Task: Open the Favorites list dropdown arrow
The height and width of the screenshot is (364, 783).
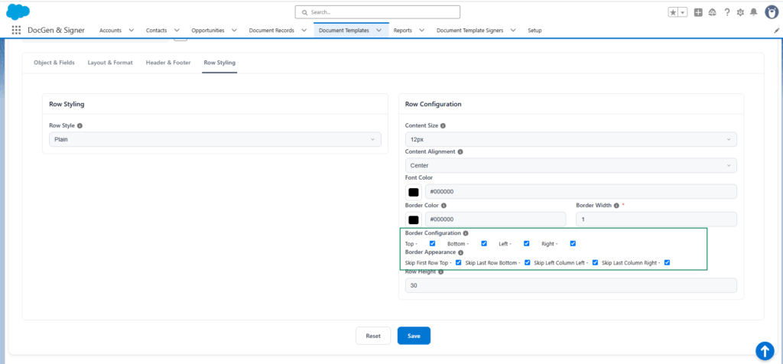Action: (683, 12)
